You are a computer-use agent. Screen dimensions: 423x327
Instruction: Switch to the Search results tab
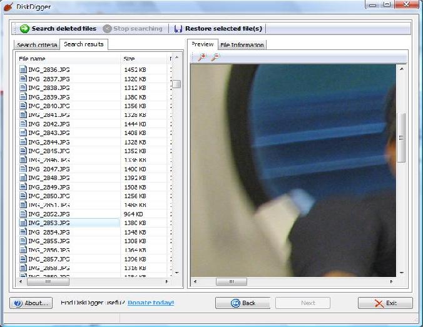84,44
